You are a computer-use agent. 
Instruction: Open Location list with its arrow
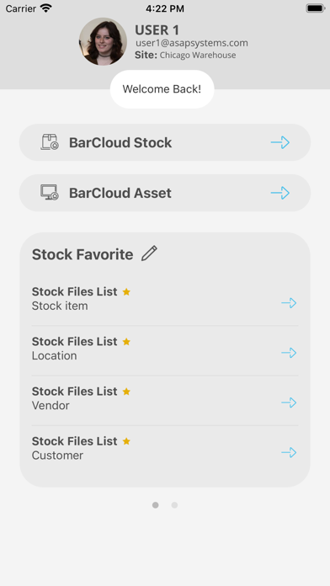point(289,353)
